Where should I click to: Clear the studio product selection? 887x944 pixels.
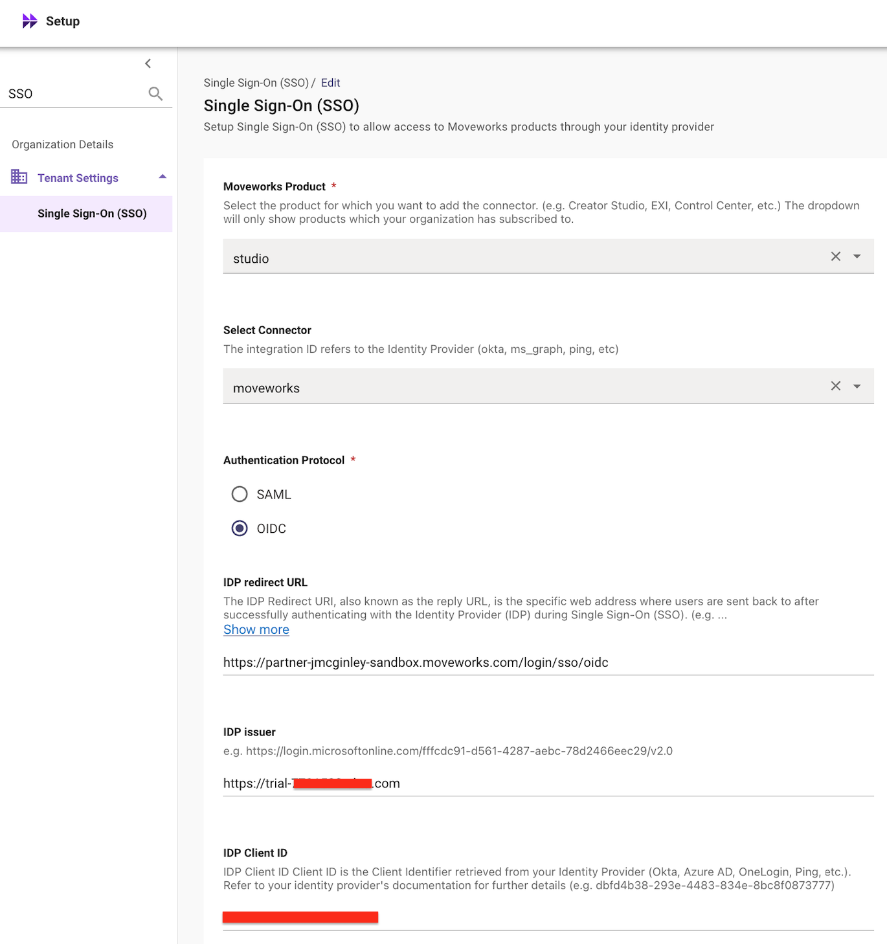point(835,256)
